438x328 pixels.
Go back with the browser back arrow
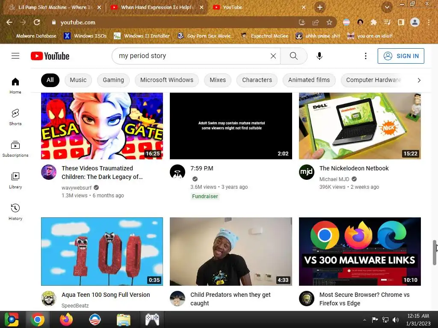click(x=9, y=22)
